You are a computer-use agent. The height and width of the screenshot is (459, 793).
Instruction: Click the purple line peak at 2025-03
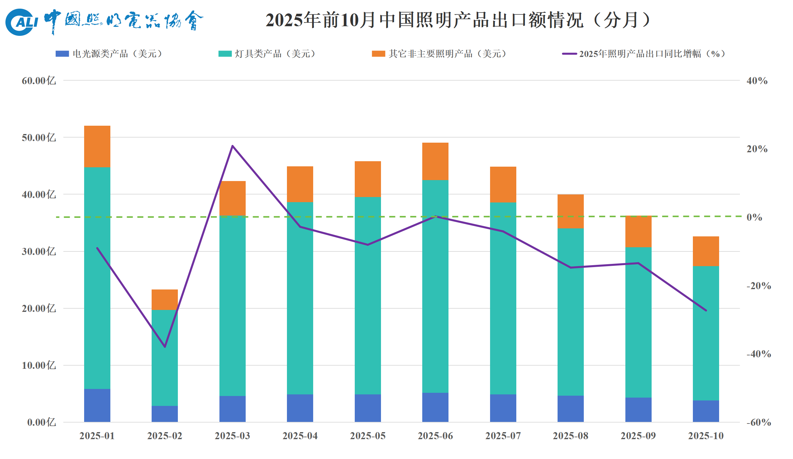click(x=233, y=146)
